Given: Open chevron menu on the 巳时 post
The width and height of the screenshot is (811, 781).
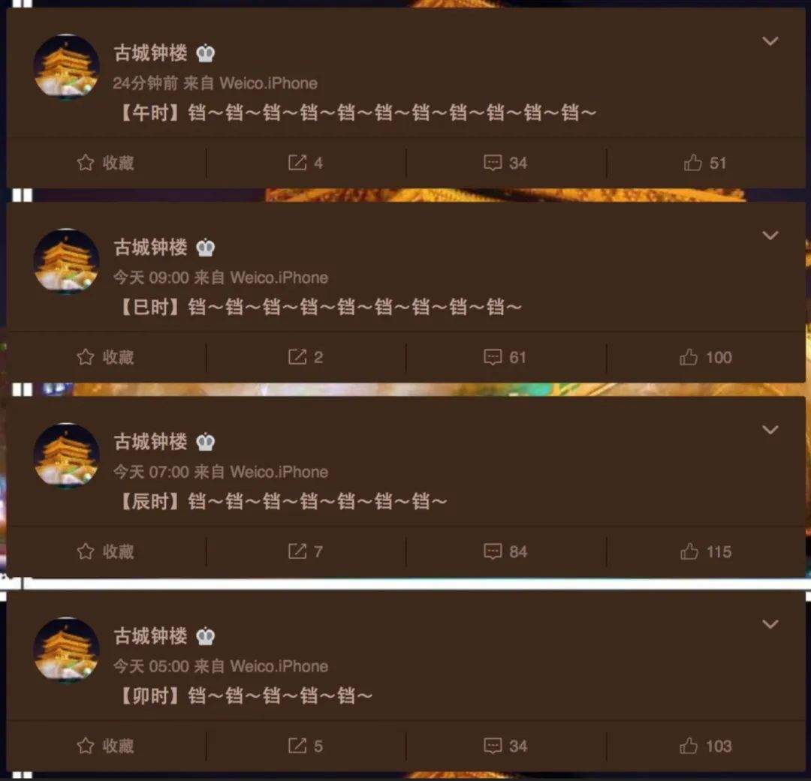Looking at the screenshot, I should 770,235.
